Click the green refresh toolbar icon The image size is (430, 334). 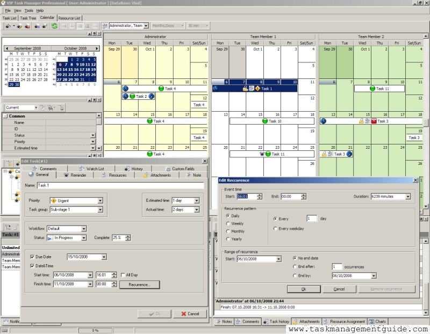[x=54, y=26]
